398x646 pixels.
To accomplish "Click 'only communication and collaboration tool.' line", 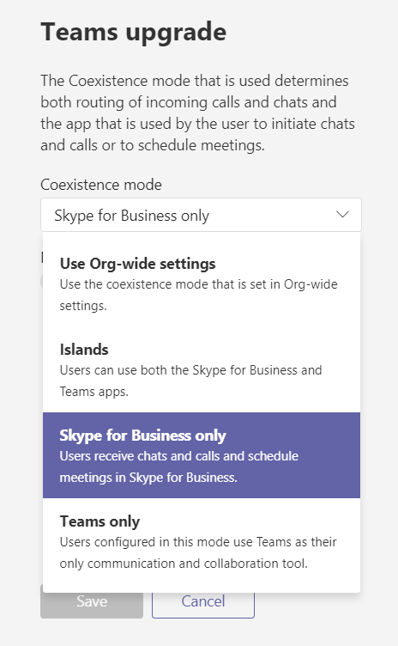I will 184,564.
